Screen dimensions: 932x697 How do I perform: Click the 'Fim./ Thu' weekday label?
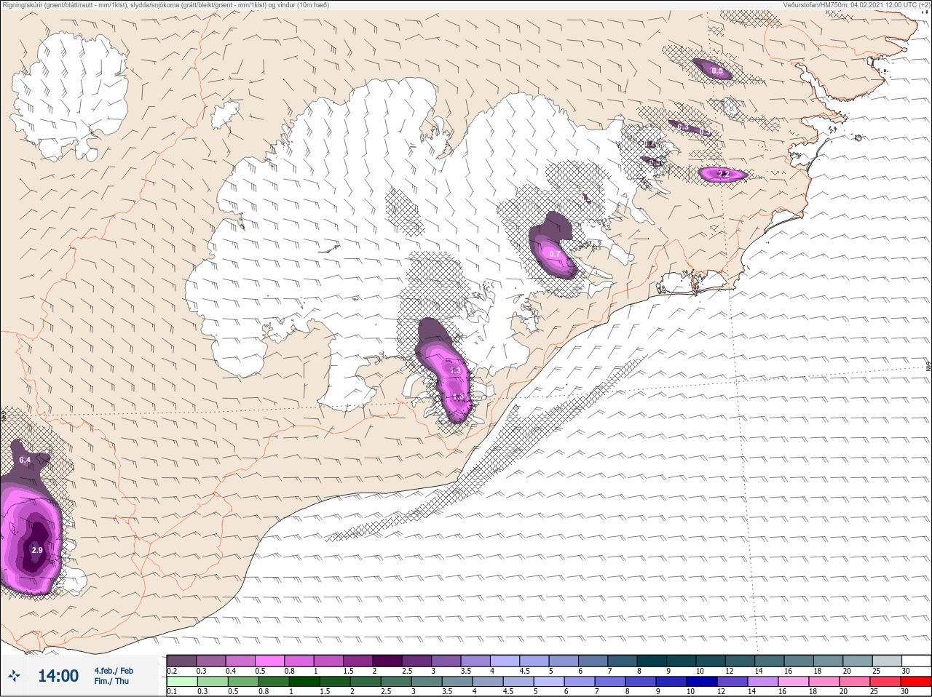[111, 681]
